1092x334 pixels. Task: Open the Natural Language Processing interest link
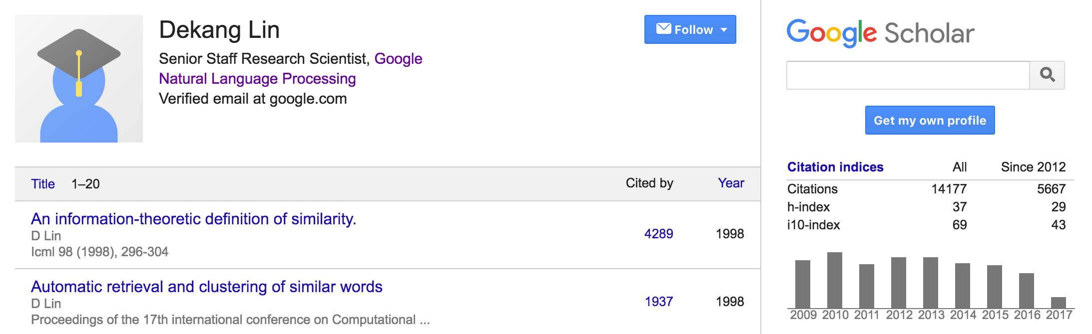point(257,79)
